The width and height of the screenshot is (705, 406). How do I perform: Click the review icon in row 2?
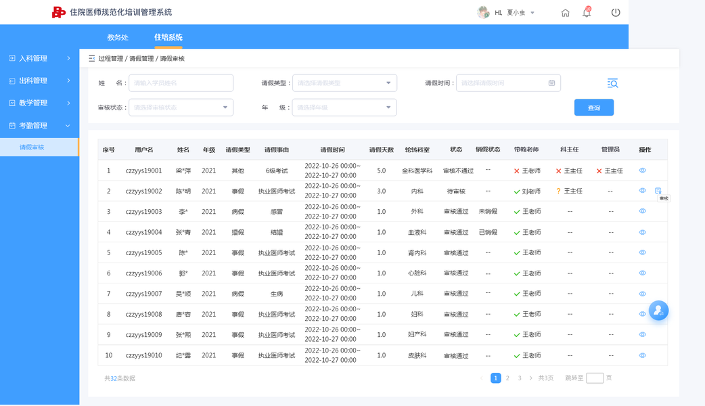(658, 191)
